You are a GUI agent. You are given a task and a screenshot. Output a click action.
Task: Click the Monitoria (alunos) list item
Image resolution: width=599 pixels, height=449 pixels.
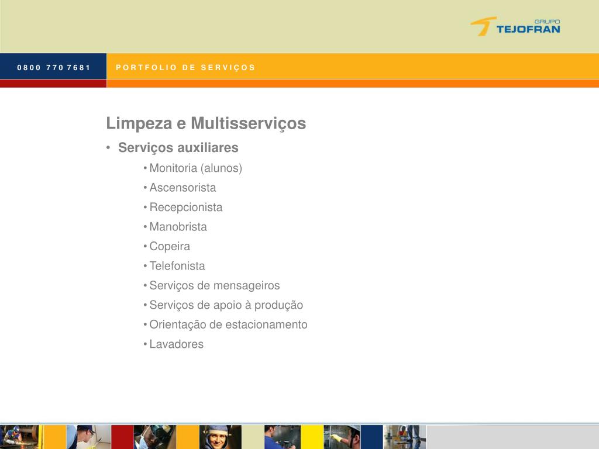point(195,168)
